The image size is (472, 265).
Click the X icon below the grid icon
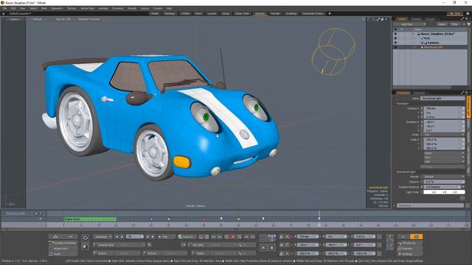[x=263, y=248]
